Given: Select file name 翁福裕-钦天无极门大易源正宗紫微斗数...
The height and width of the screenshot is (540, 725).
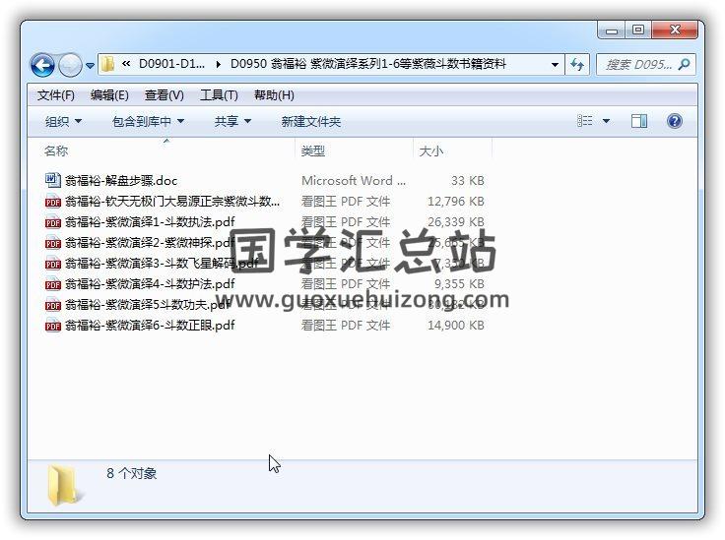Looking at the screenshot, I should click(172, 202).
